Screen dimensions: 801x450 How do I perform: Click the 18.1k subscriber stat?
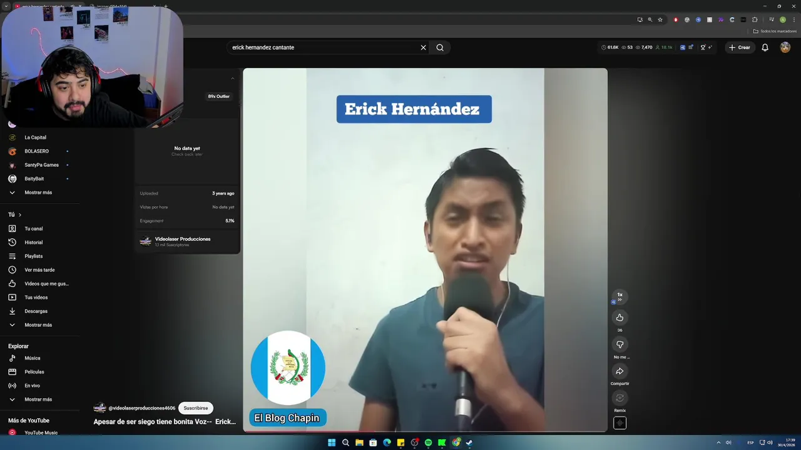click(x=663, y=47)
